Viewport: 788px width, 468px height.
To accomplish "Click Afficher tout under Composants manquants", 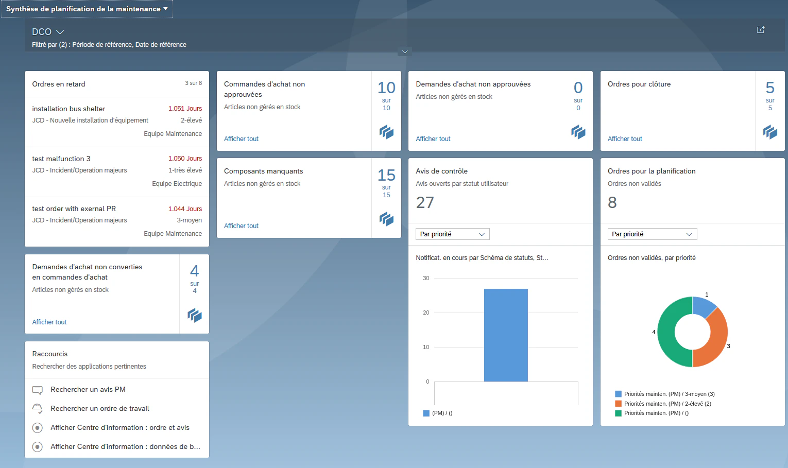I will [x=241, y=226].
